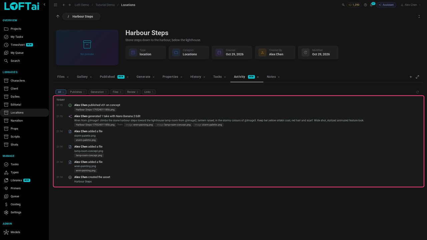Image resolution: width=427 pixels, height=240 pixels.
Task: Click the No preview thumbnail
Action: (87, 48)
